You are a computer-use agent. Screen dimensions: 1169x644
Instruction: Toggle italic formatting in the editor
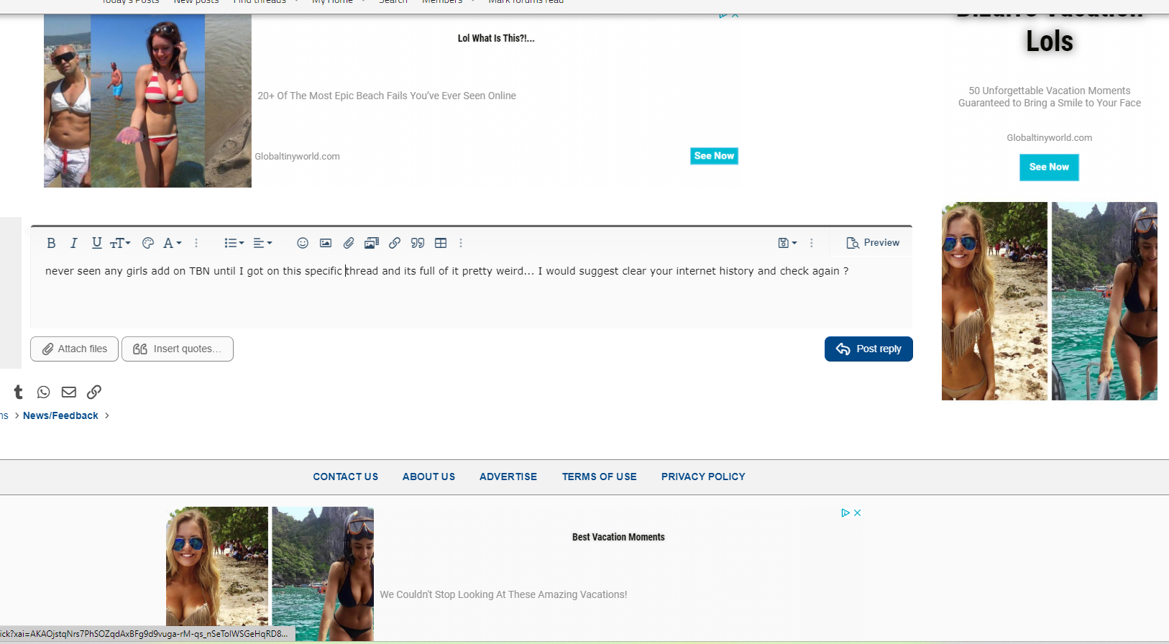tap(73, 243)
